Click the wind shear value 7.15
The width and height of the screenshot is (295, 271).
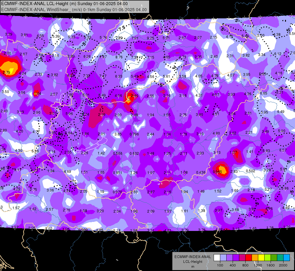coord(150,57)
